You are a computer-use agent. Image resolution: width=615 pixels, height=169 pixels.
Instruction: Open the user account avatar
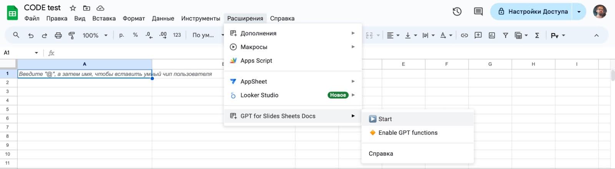pos(600,12)
